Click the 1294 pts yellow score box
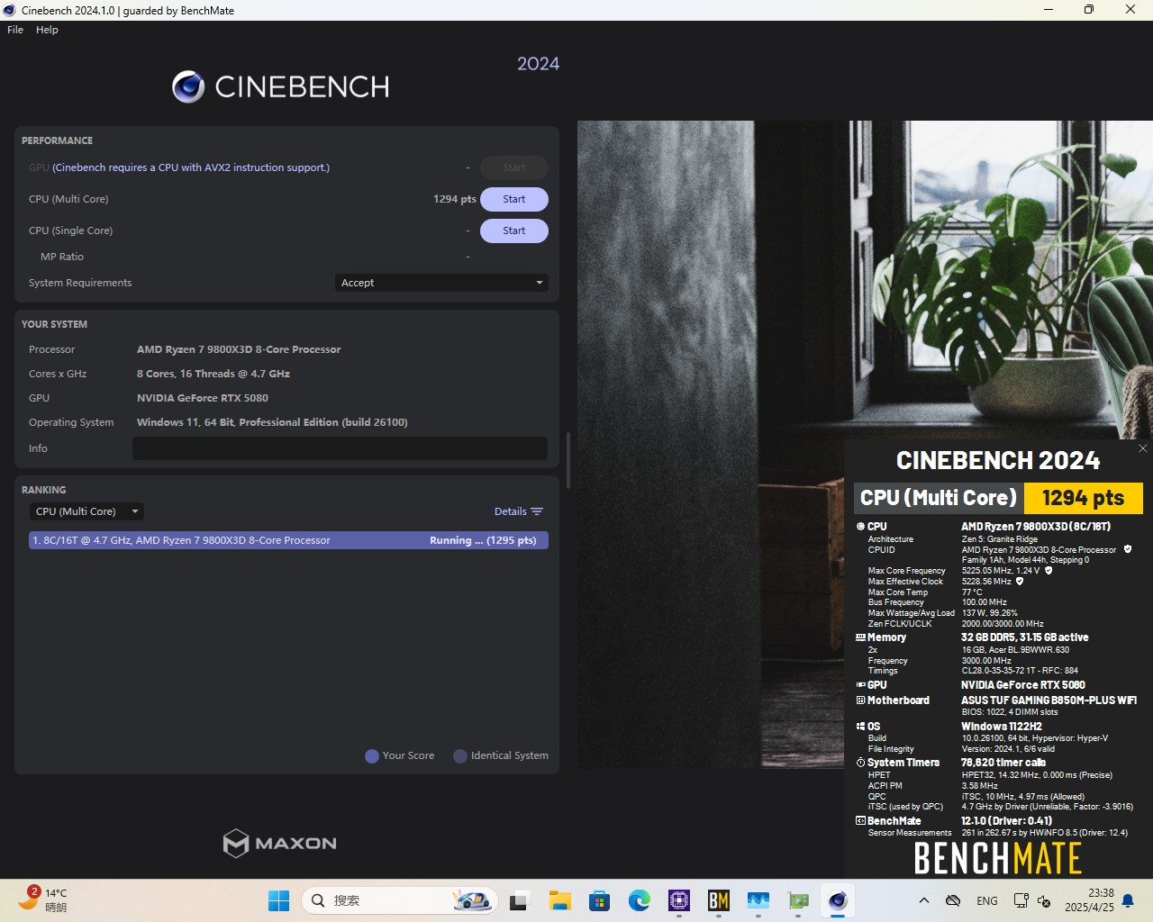The height and width of the screenshot is (922, 1153). [x=1084, y=498]
